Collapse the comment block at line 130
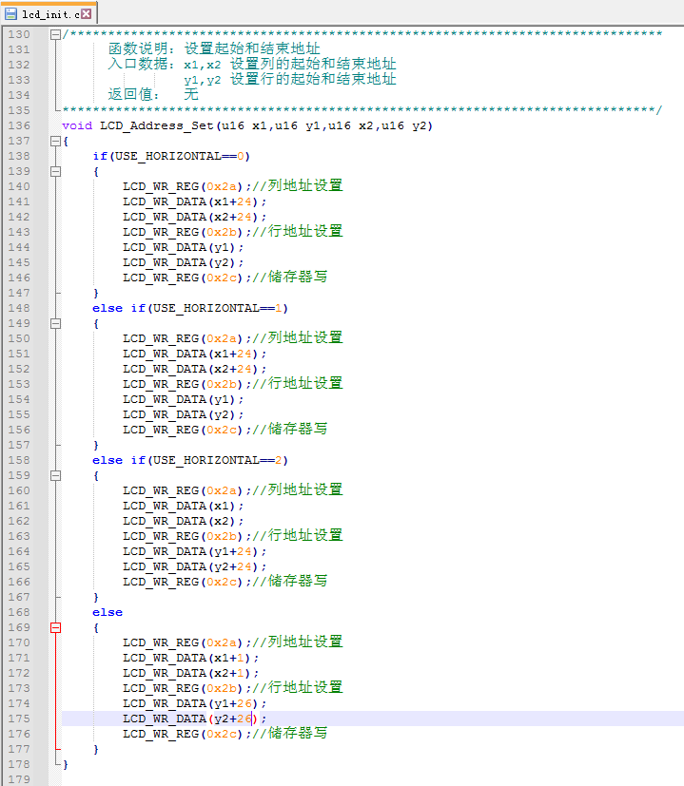The image size is (684, 786). (x=56, y=34)
